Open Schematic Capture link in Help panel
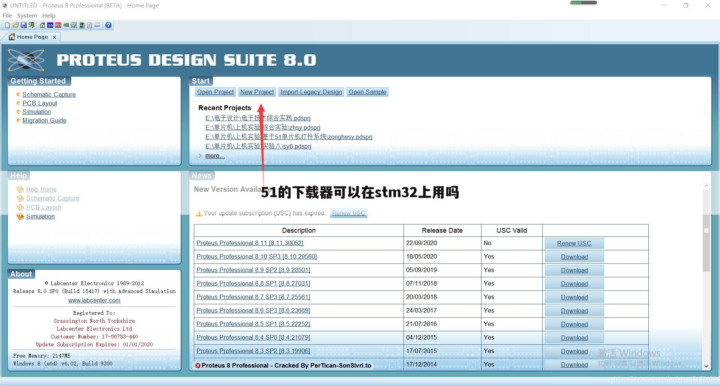720x386 pixels. tap(53, 198)
